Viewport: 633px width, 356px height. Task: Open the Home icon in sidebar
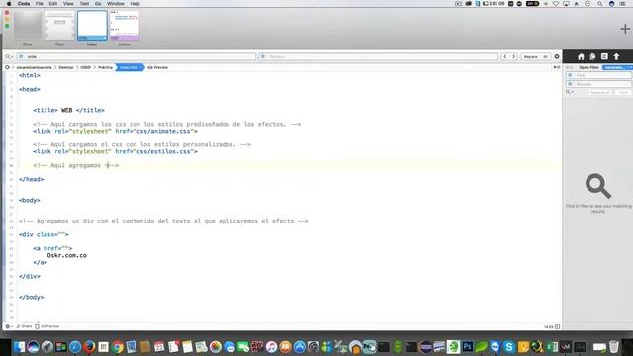pyautogui.click(x=581, y=57)
